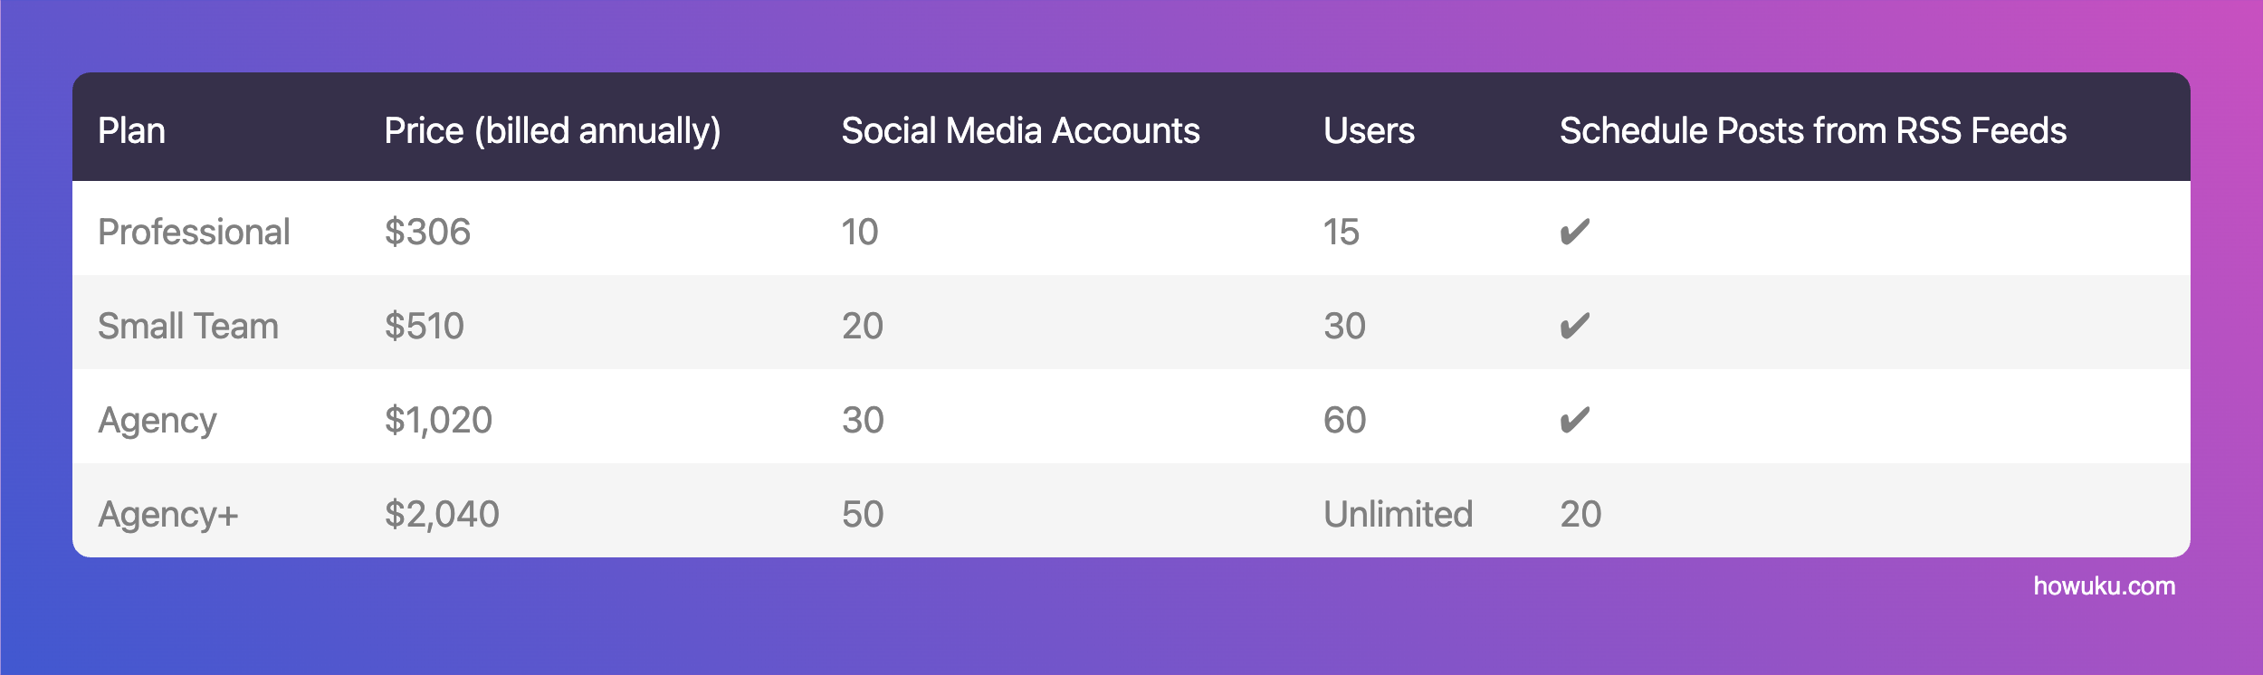Click the $306 price cell
Viewport: 2263px width, 675px height.
click(427, 233)
